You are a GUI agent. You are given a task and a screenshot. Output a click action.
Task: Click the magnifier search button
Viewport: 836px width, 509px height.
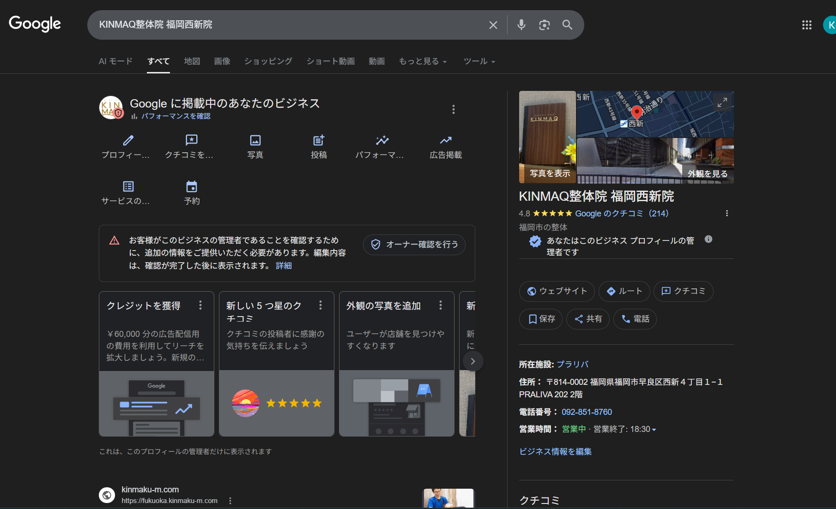567,25
